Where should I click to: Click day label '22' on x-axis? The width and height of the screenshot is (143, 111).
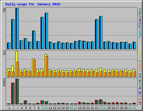coord(96,108)
